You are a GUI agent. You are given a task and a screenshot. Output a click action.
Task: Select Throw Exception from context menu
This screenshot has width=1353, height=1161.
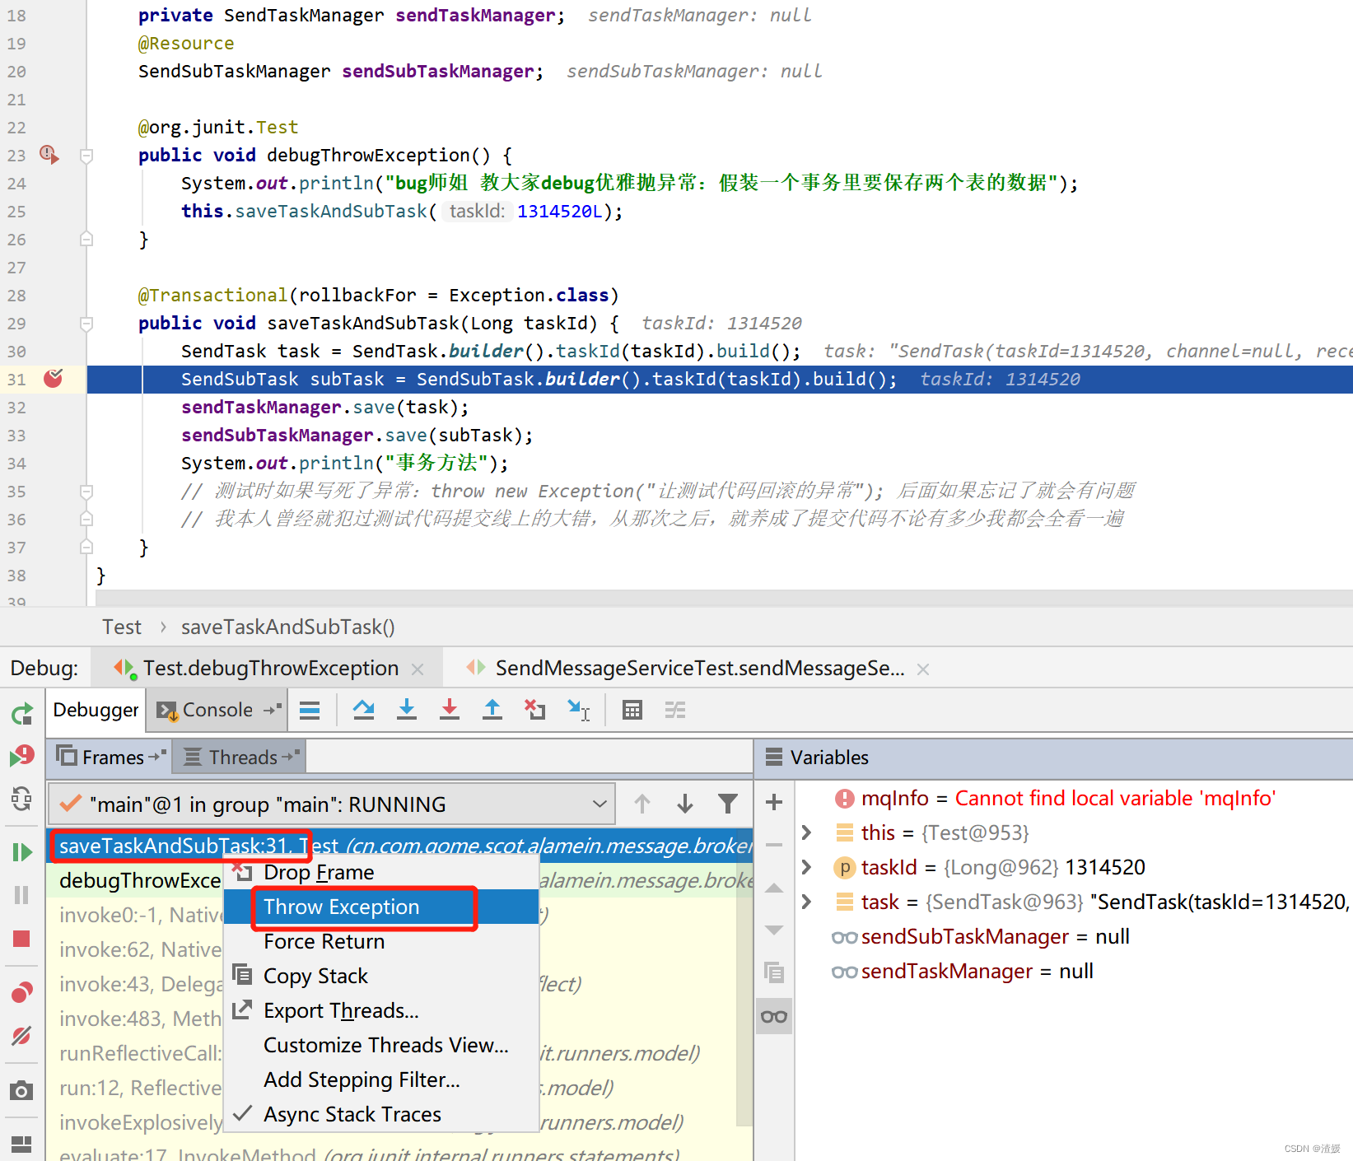click(x=340, y=907)
